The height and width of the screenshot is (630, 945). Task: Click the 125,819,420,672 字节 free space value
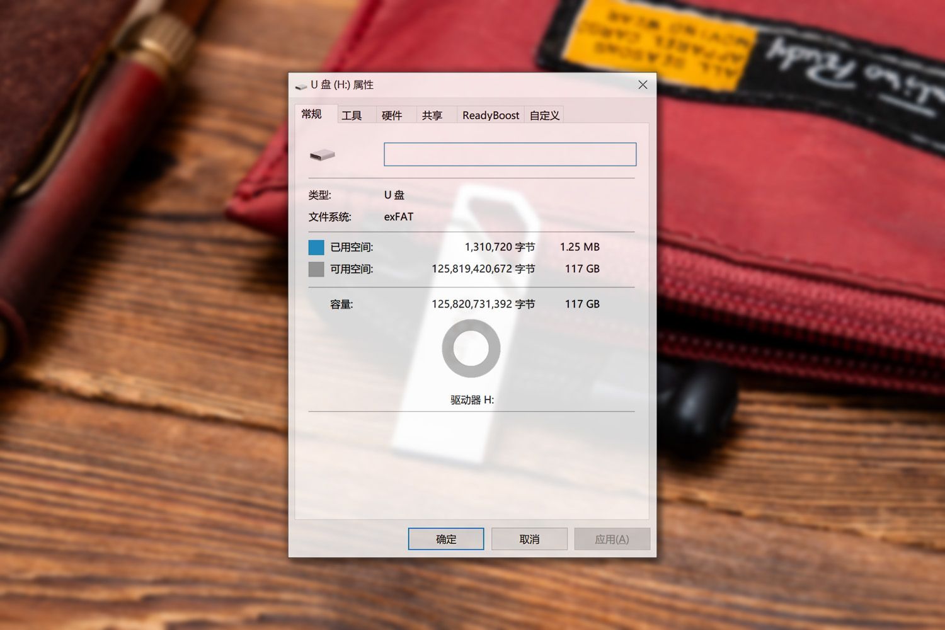point(483,269)
